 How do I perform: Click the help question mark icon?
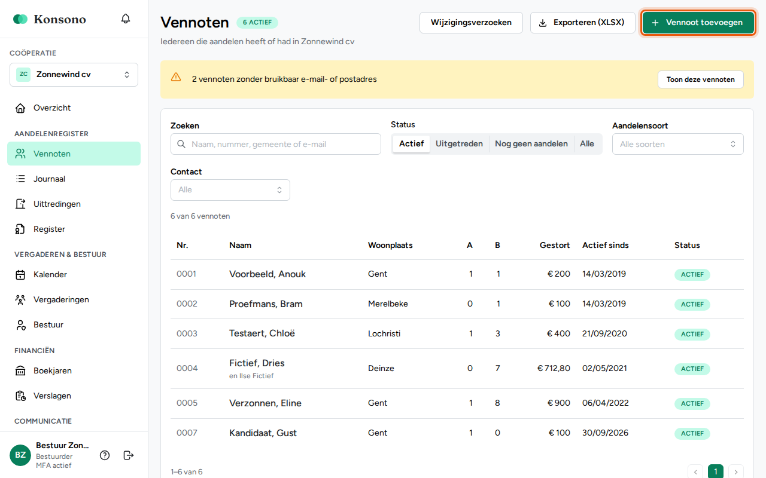point(105,455)
